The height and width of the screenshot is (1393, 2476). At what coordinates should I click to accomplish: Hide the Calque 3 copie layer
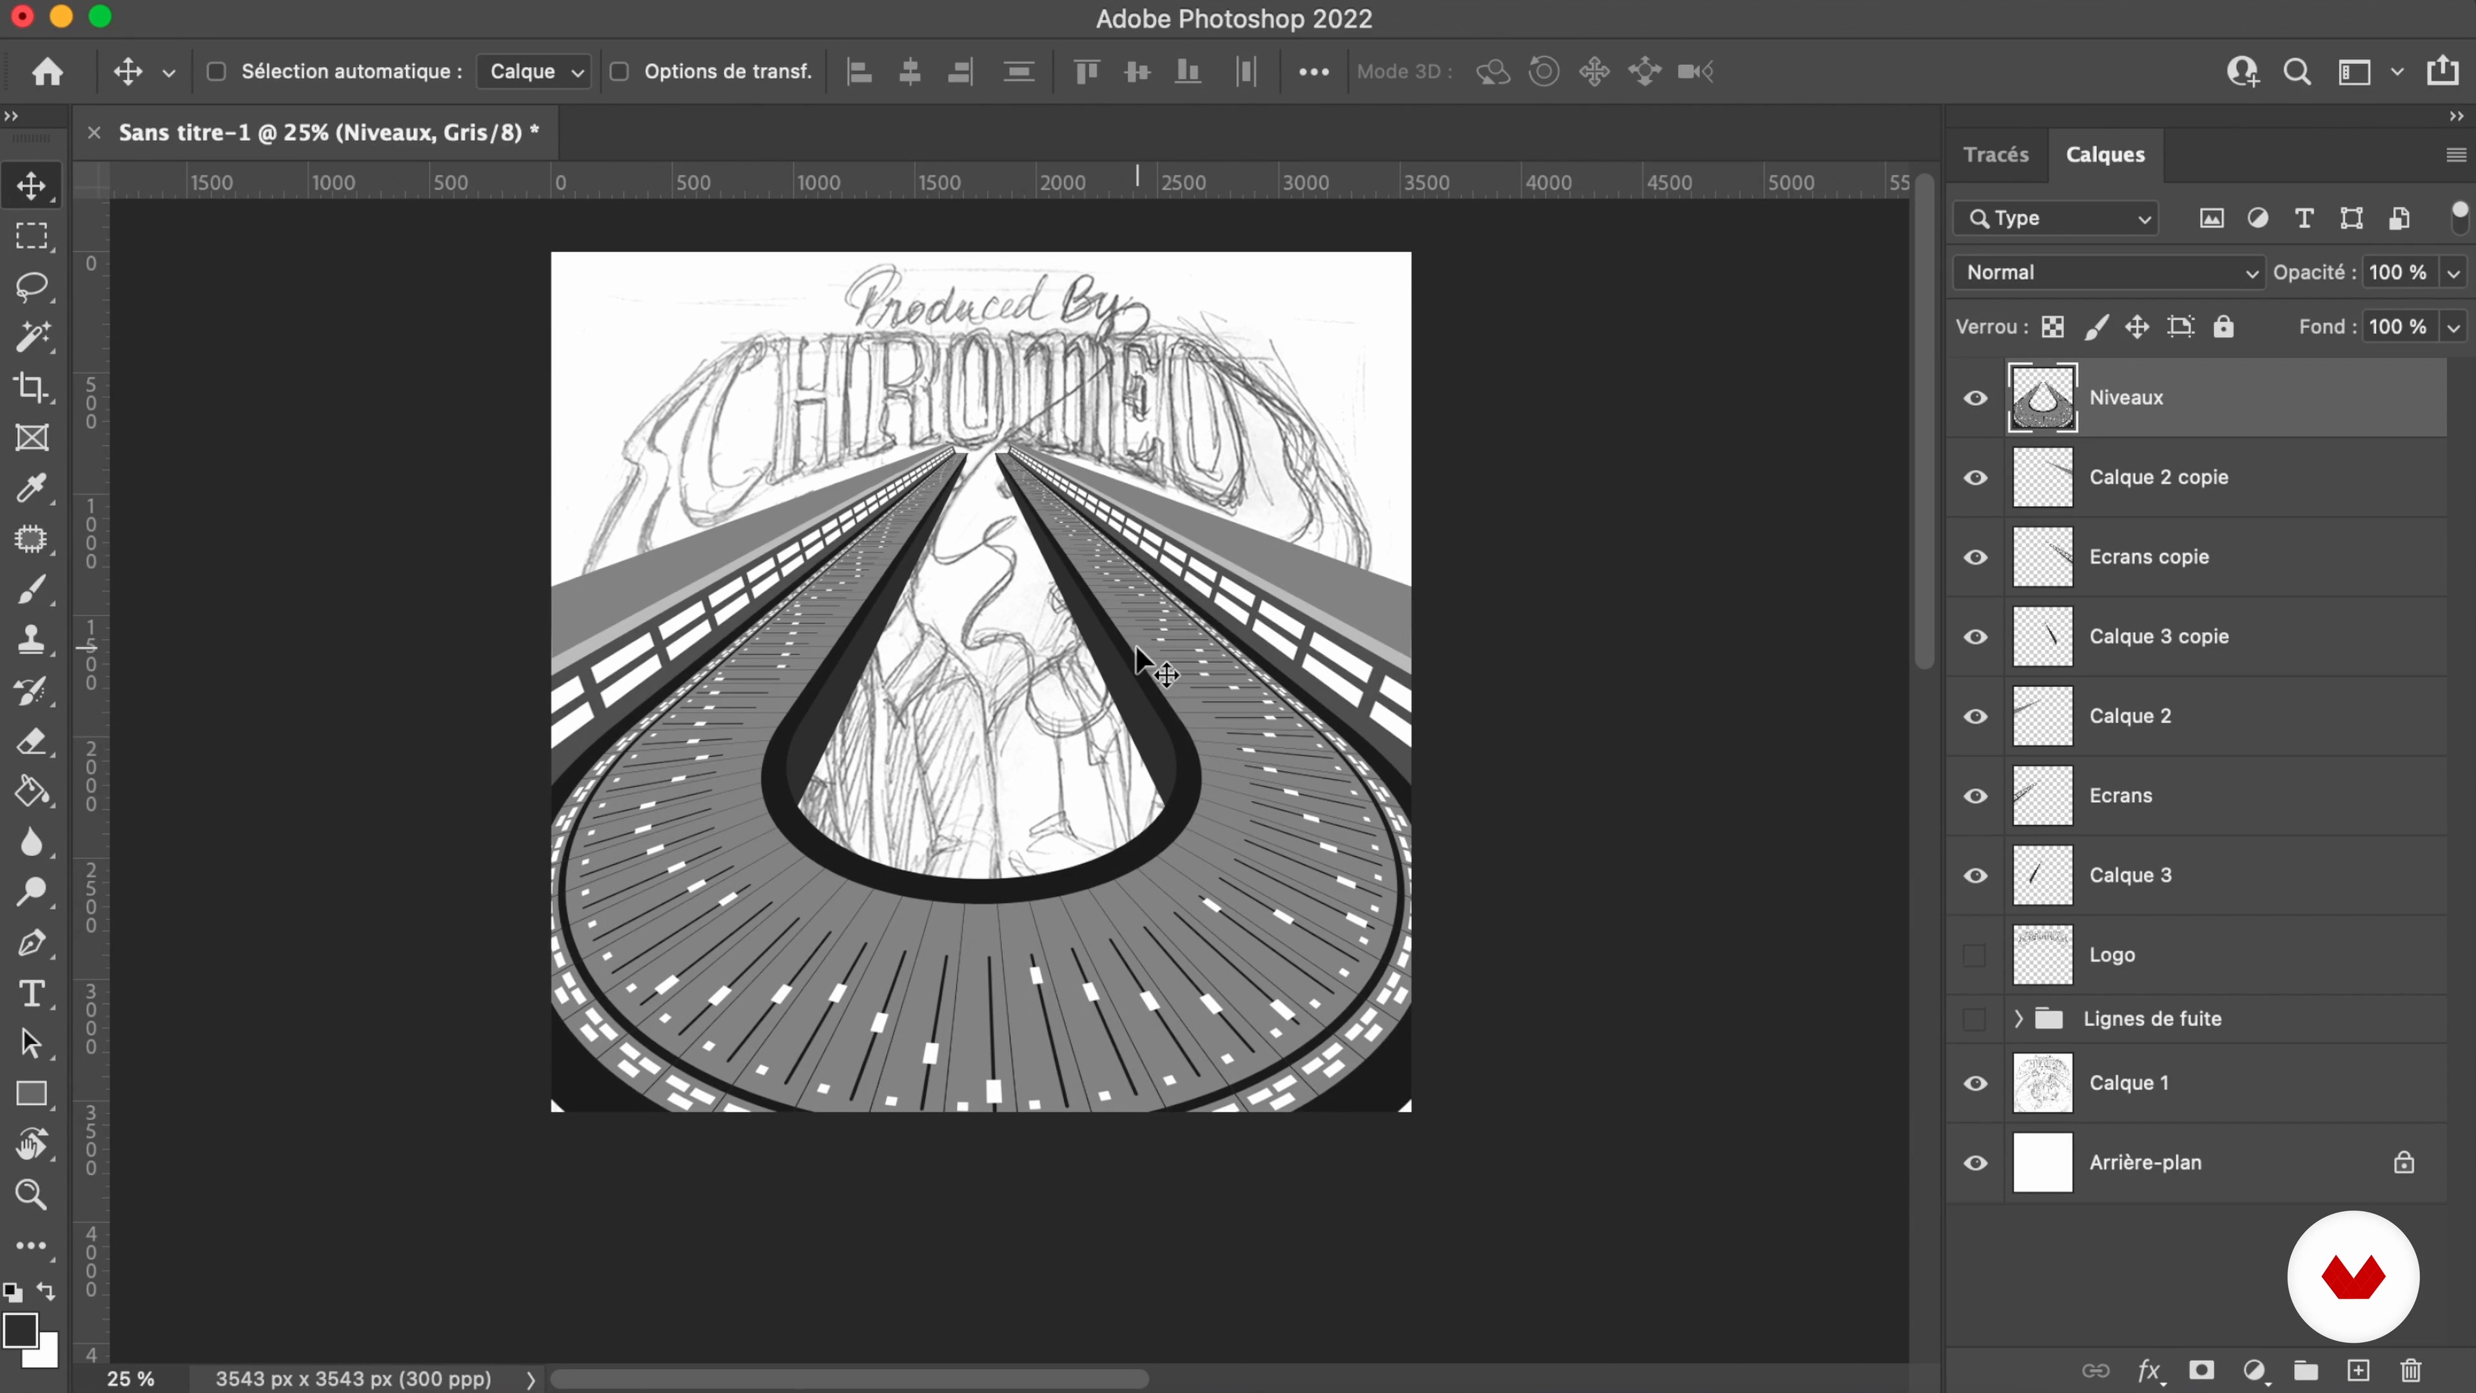pyautogui.click(x=1975, y=637)
